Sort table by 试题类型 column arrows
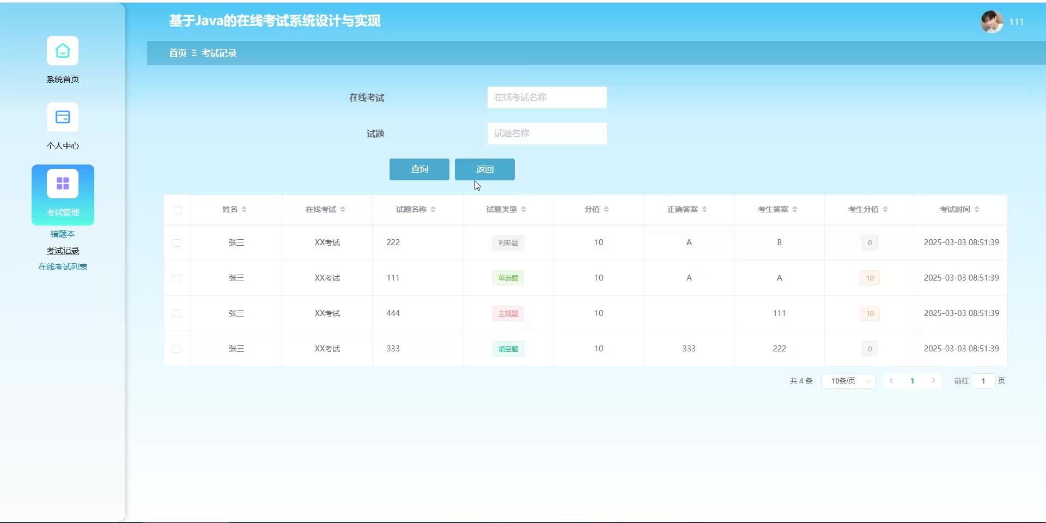The height and width of the screenshot is (523, 1046). point(524,210)
